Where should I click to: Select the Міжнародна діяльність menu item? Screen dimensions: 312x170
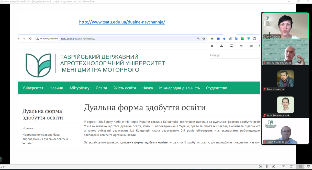point(179,88)
